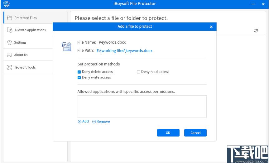Viewport: 269px width, 163px height.
Task: Open iBoysoft Tools tab
Action: (28, 67)
